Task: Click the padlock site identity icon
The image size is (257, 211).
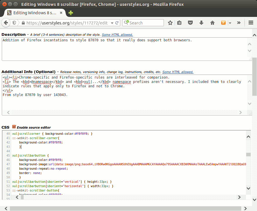Action: (23, 23)
